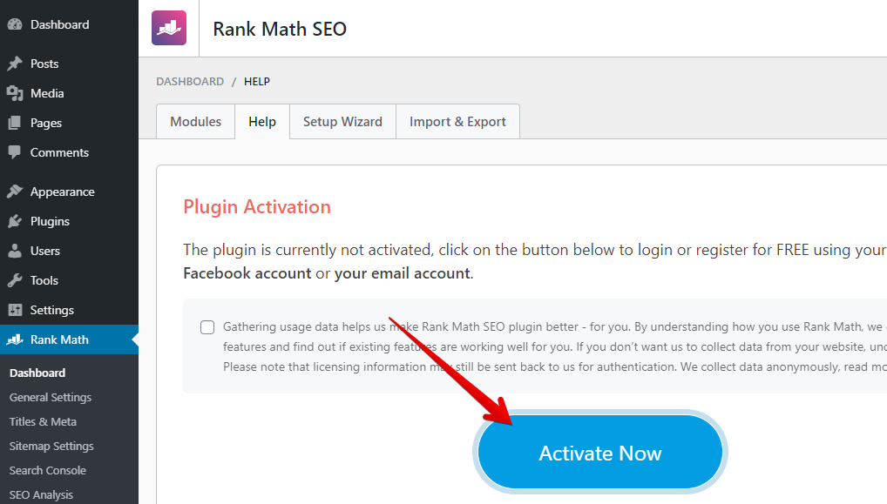
Task: Click the Users person icon
Action: (15, 251)
